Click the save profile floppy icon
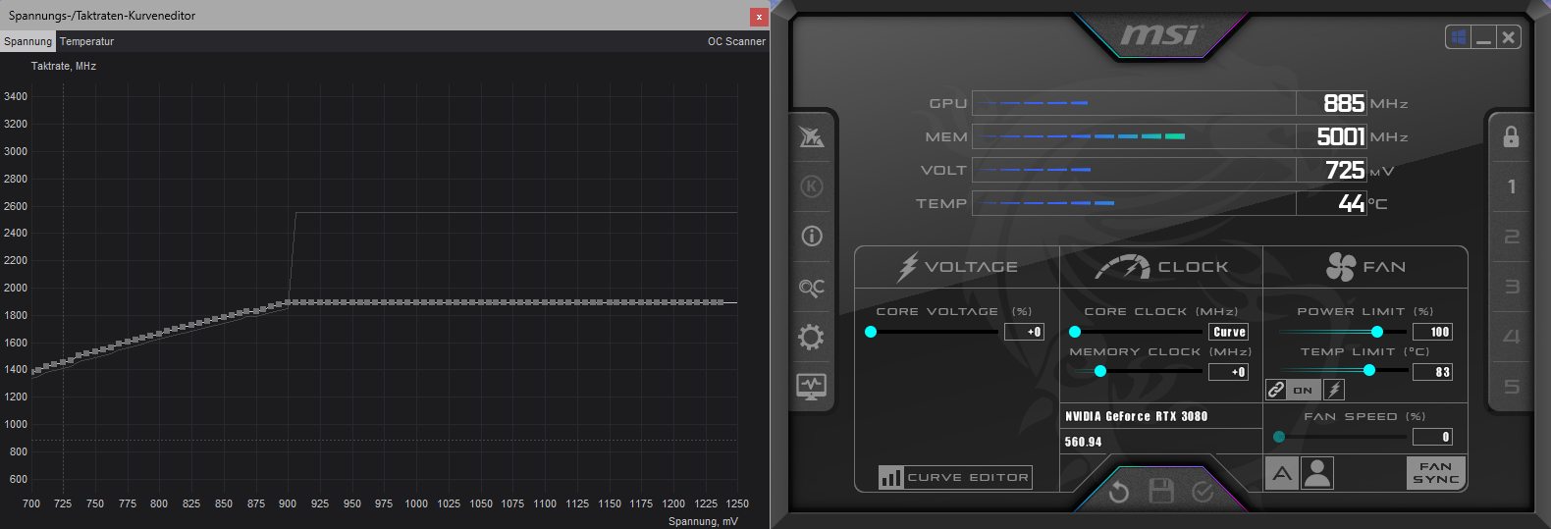The image size is (1551, 529). (1161, 491)
